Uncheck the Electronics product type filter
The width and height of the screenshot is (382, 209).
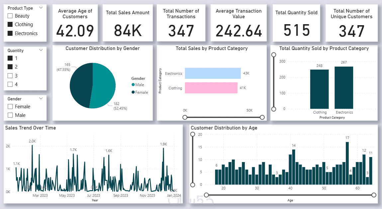[x=10, y=33]
